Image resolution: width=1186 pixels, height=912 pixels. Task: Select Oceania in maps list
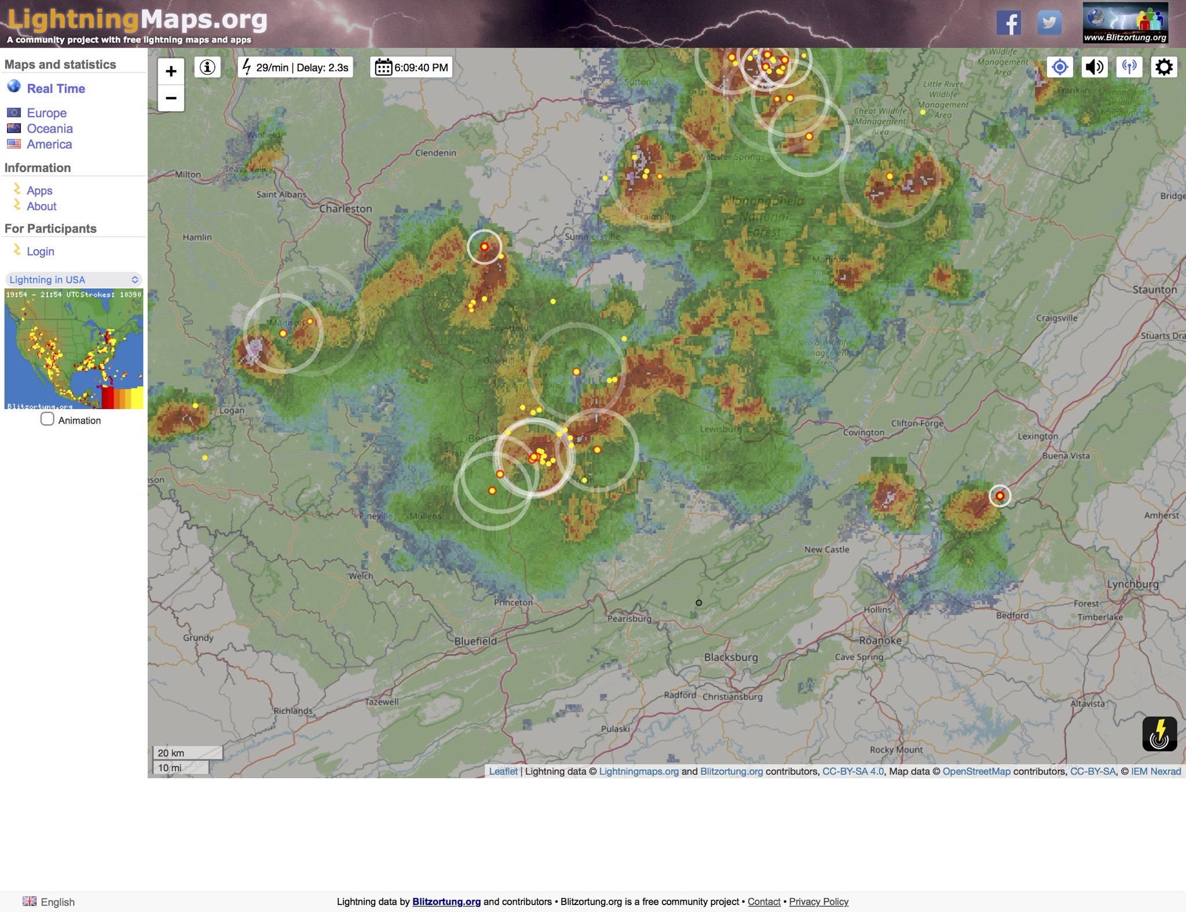point(50,129)
